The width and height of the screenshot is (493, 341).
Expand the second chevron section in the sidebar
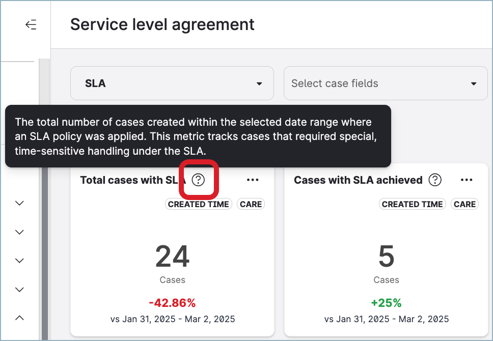(19, 232)
